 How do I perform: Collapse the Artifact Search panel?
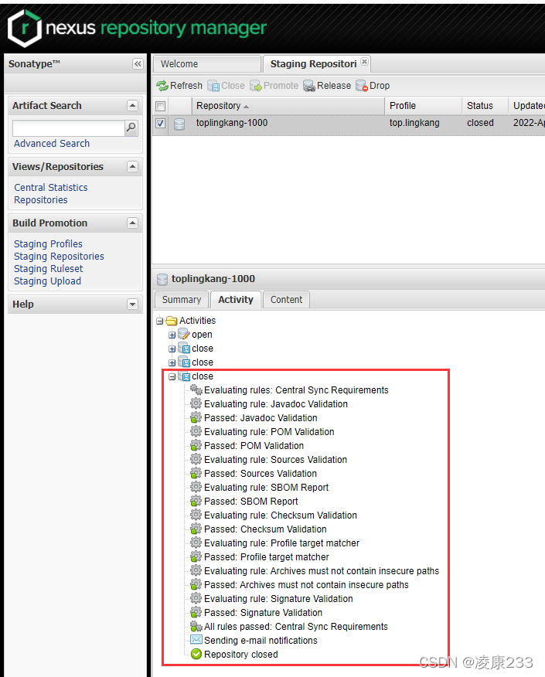pyautogui.click(x=133, y=105)
